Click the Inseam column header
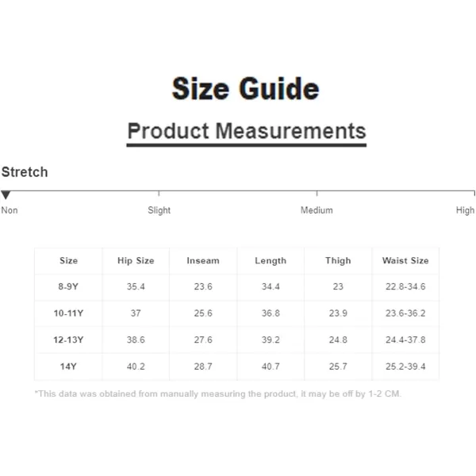476x476 pixels. [x=203, y=260]
